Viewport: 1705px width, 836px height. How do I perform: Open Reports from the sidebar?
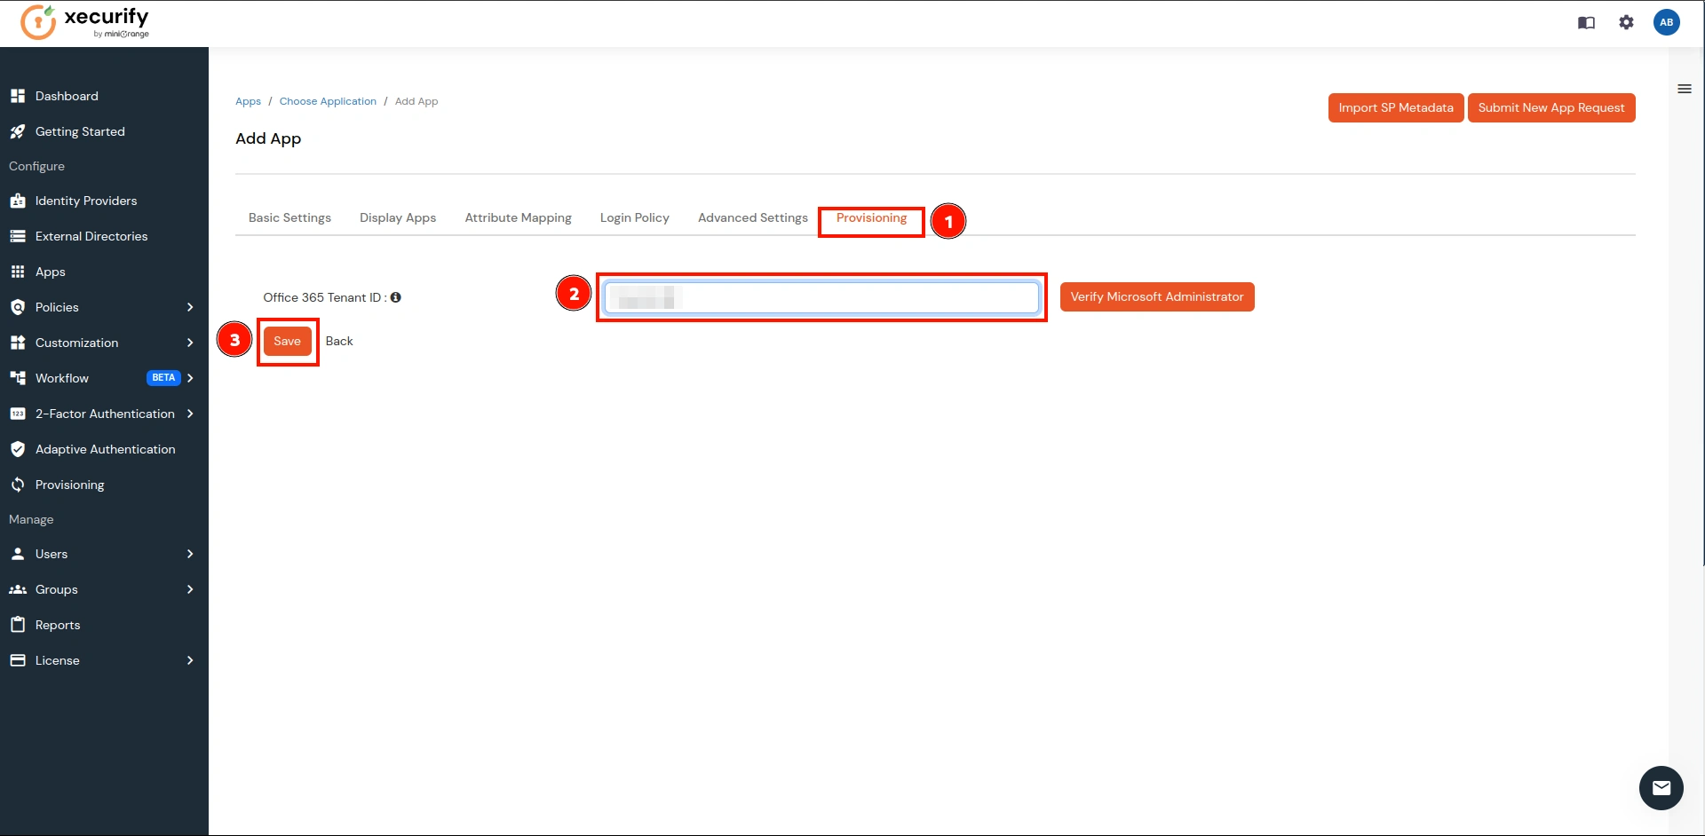point(57,624)
